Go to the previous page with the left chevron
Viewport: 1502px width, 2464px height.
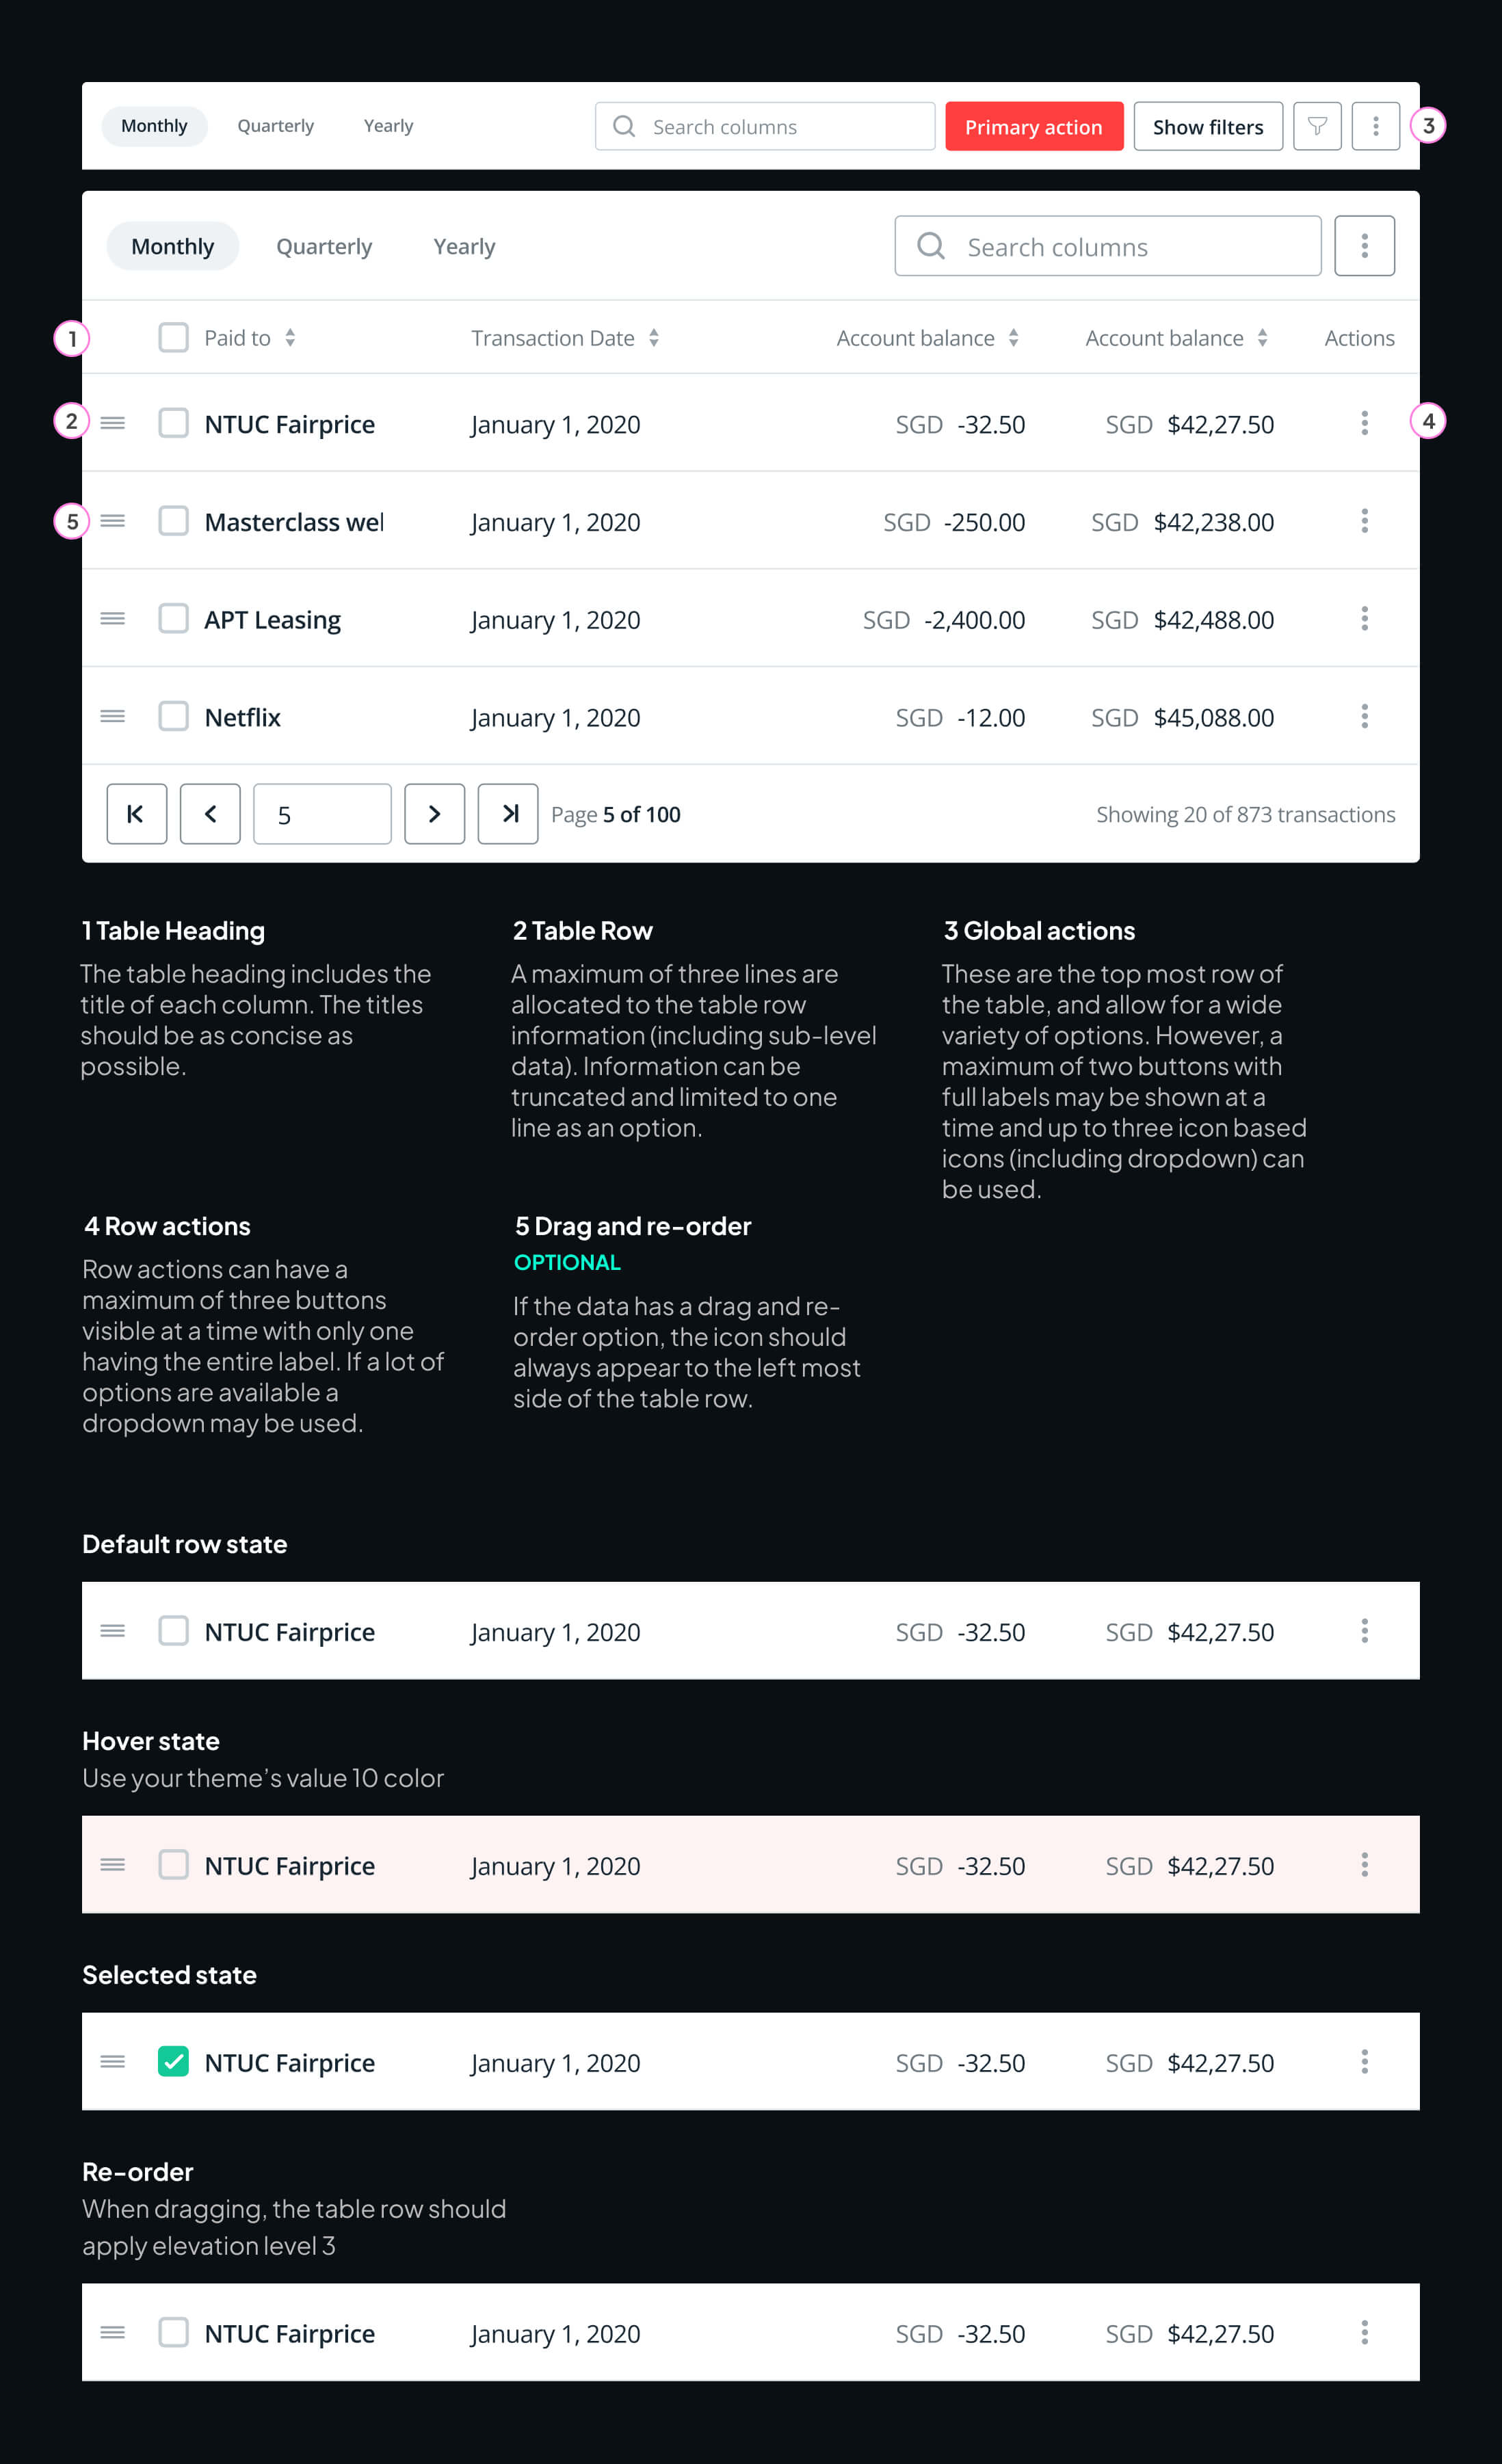(209, 814)
